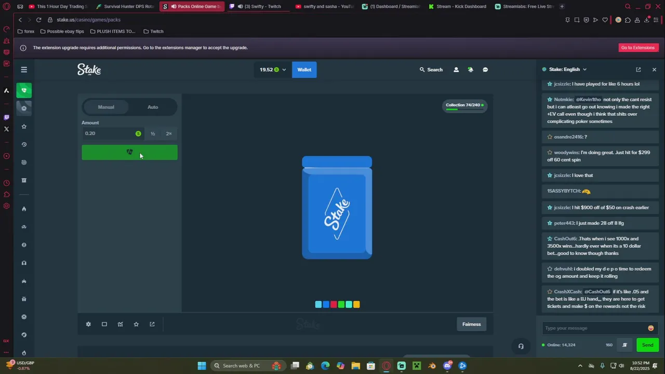The width and height of the screenshot is (665, 374).
Task: Open live support headset icon
Action: [521, 346]
